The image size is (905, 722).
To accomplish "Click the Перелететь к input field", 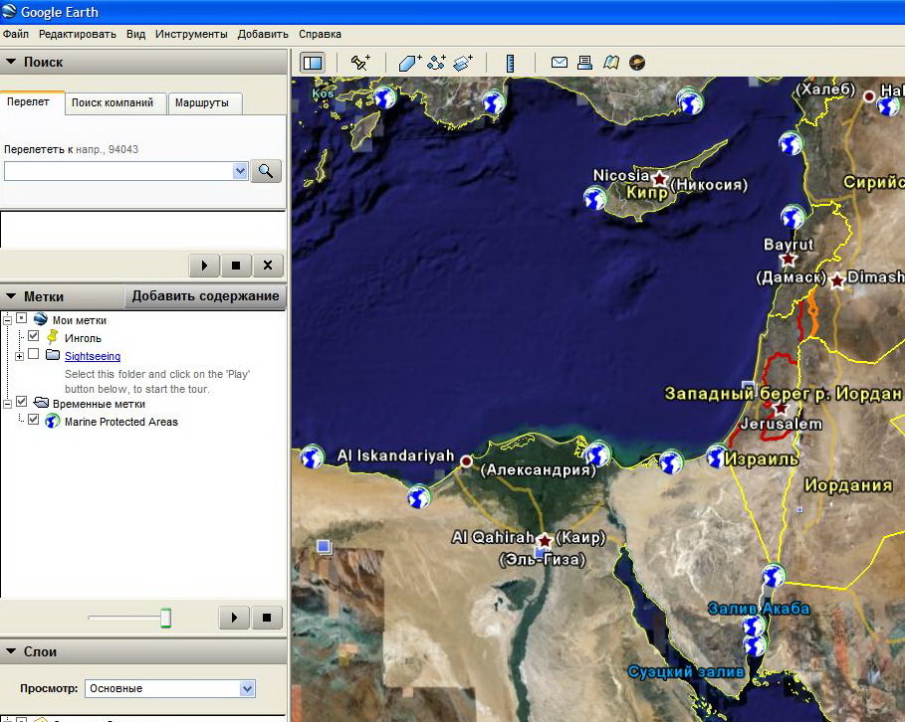I will pyautogui.click(x=118, y=171).
